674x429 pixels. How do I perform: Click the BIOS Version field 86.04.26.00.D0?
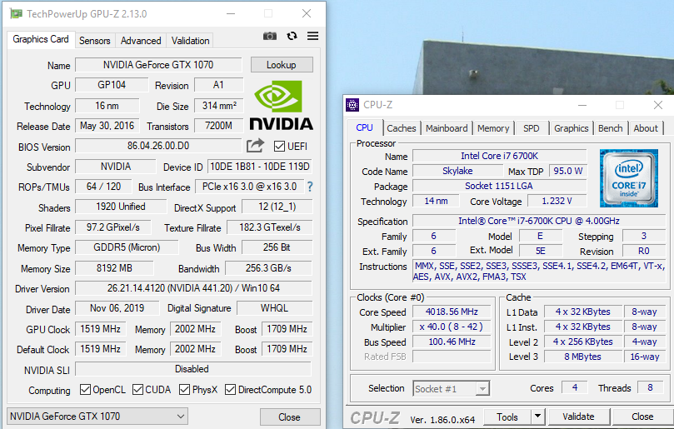click(x=158, y=146)
